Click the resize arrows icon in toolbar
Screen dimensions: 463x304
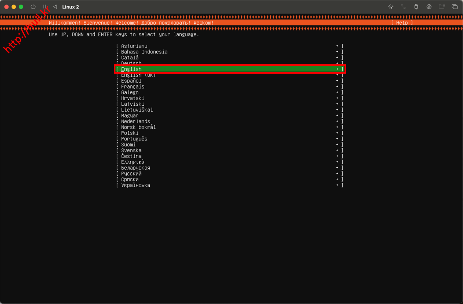point(403,7)
